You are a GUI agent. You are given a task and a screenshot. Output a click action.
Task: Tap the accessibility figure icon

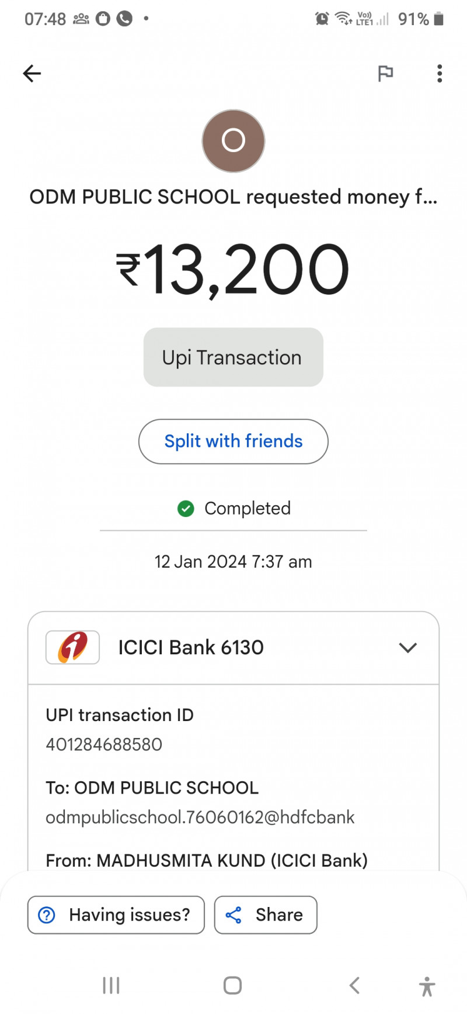pos(427,986)
